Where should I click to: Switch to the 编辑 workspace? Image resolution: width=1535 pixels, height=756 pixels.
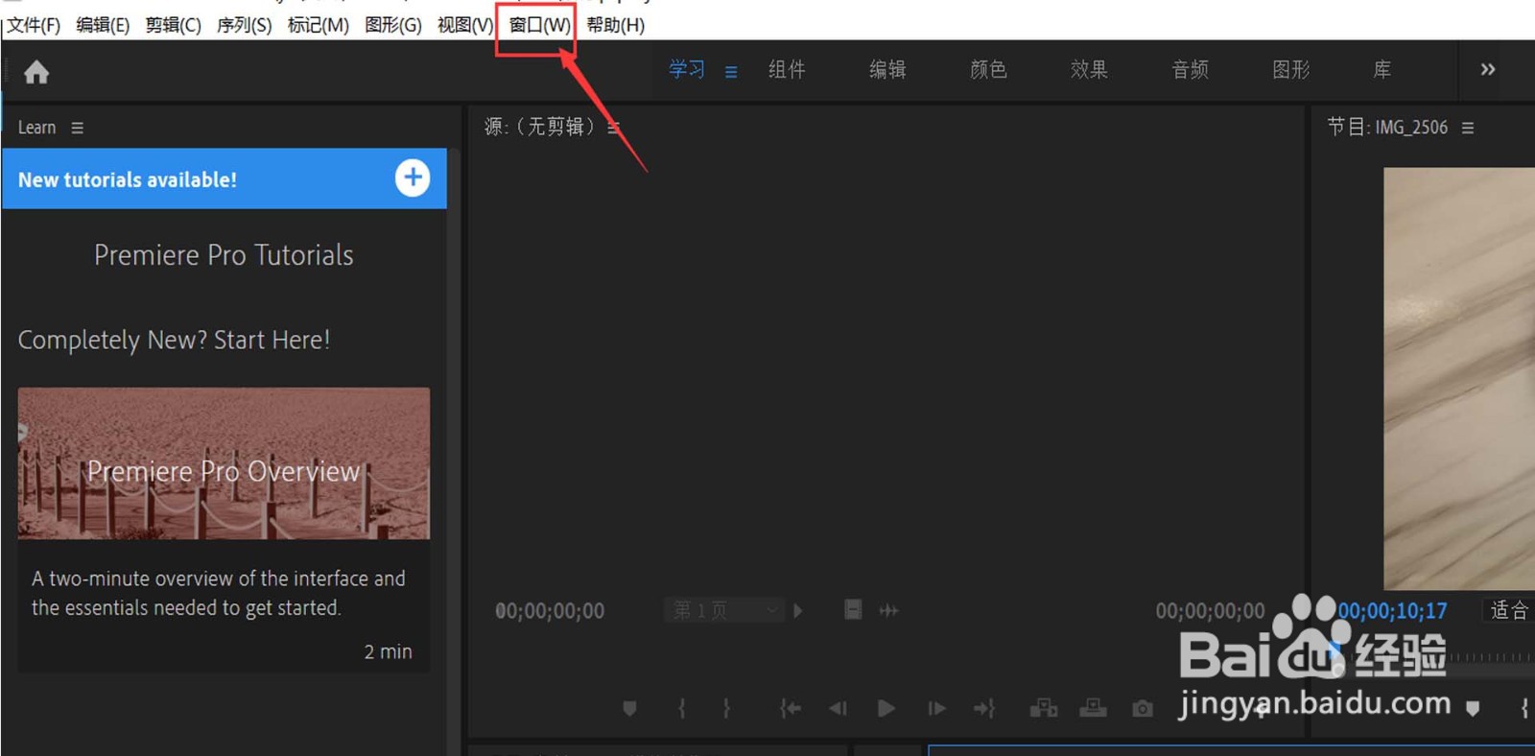pos(887,69)
